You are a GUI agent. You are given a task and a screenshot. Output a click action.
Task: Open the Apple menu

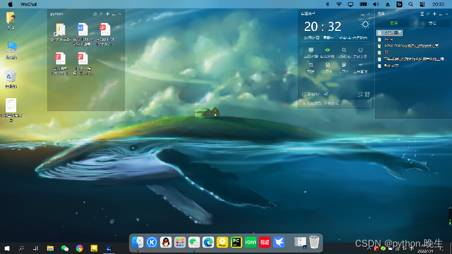coord(10,4)
